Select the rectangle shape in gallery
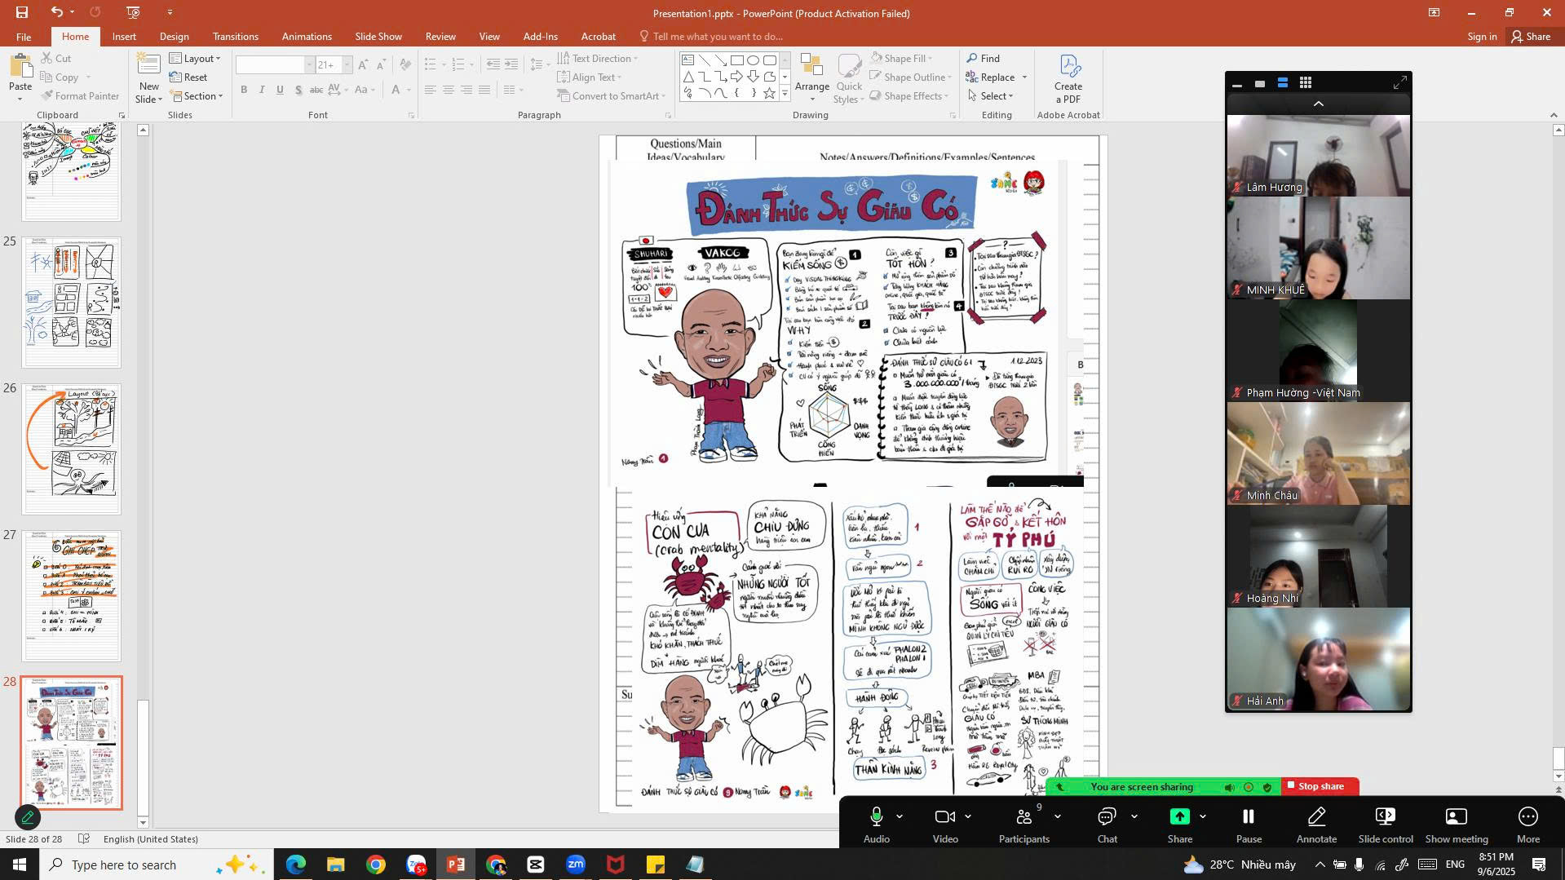 coord(736,60)
